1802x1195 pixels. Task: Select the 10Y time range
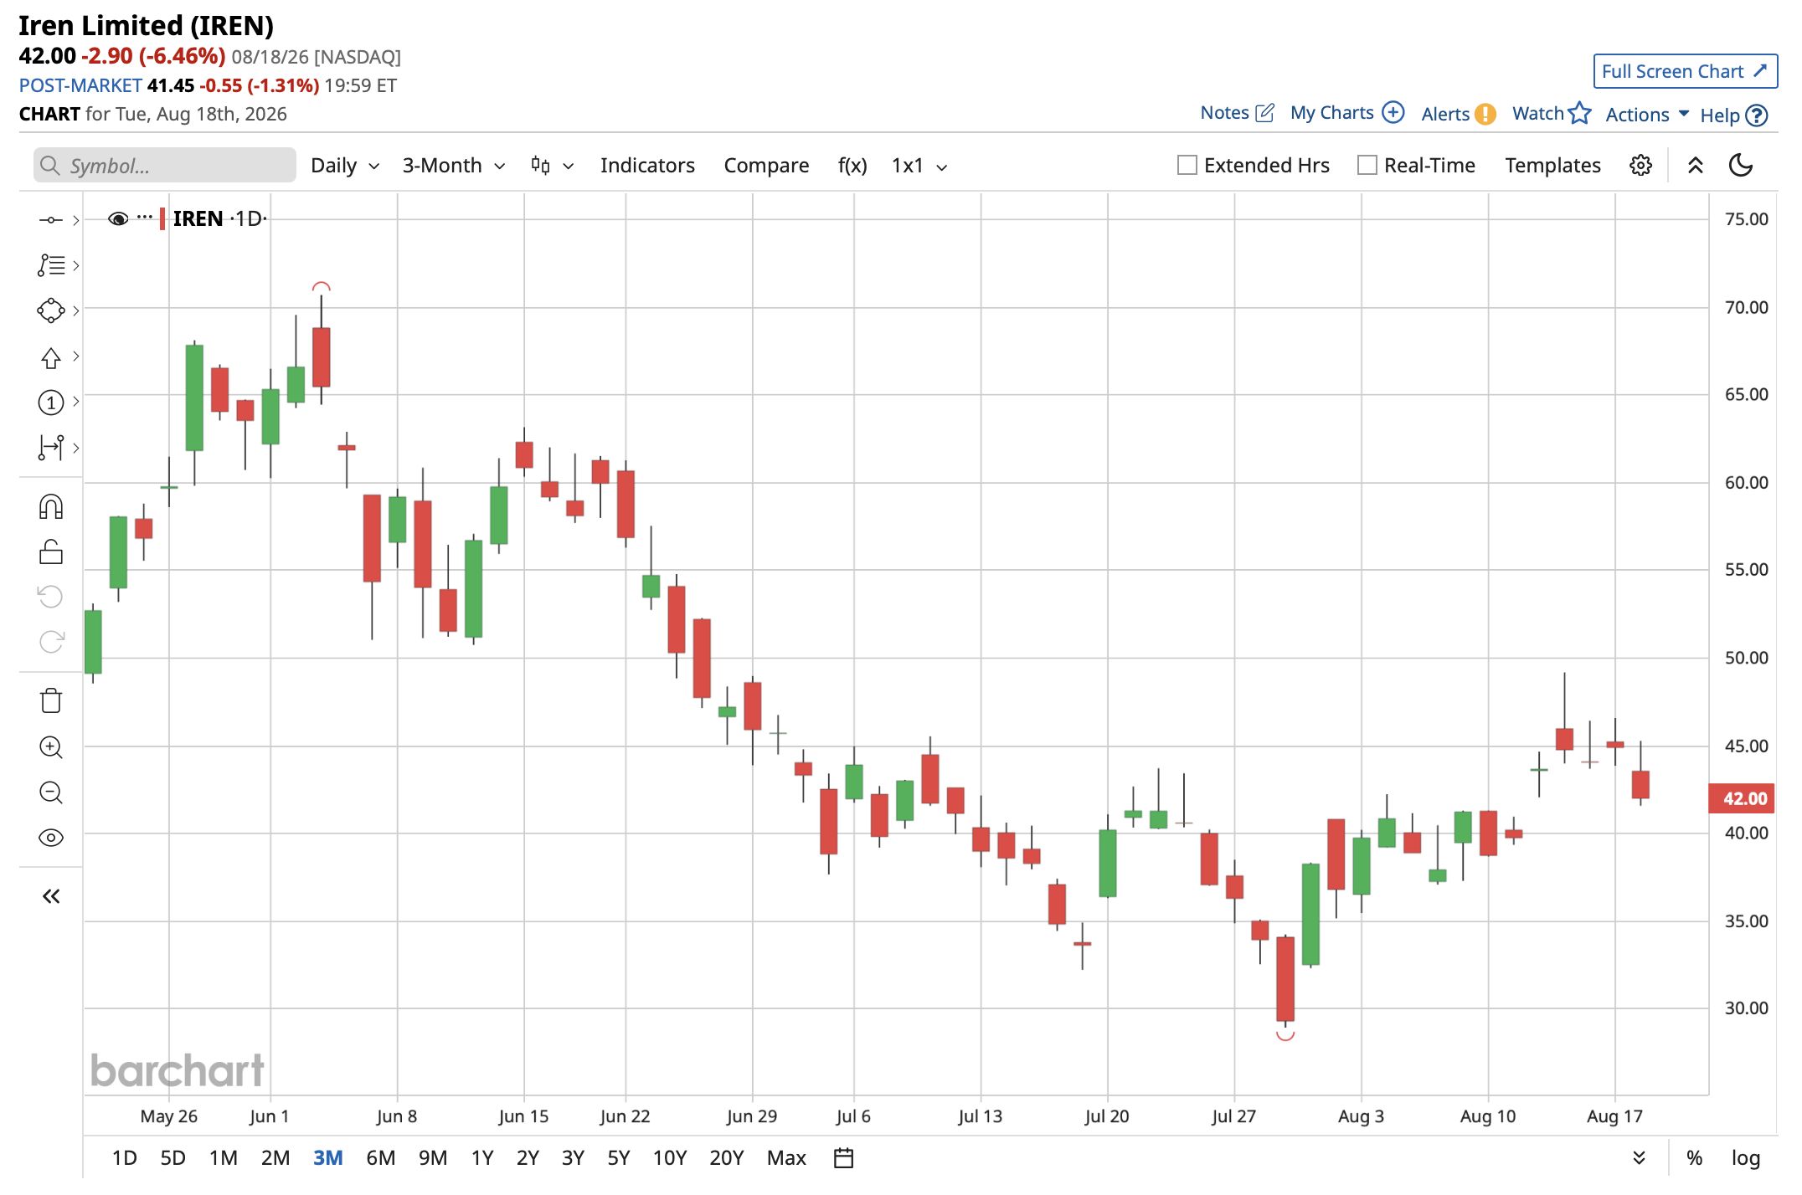[x=670, y=1157]
